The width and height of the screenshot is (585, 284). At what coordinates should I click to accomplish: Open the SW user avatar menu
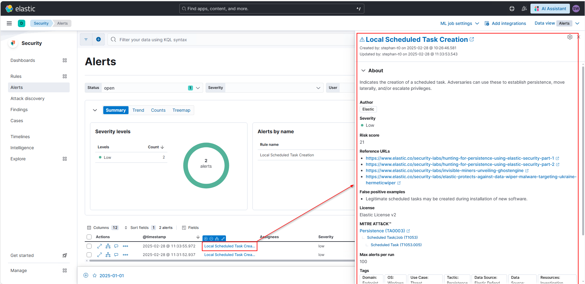[x=576, y=9]
